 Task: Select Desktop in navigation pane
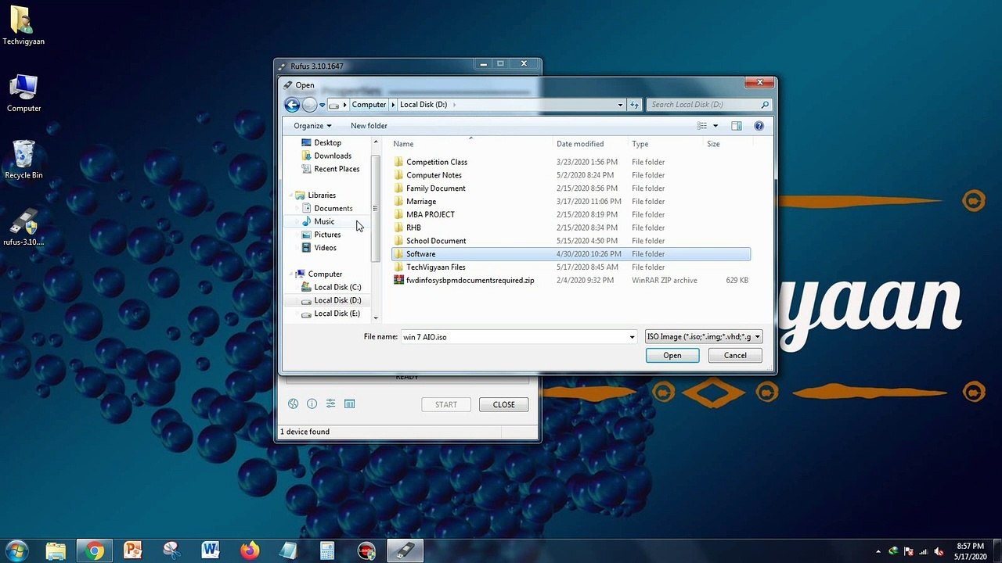coord(327,143)
